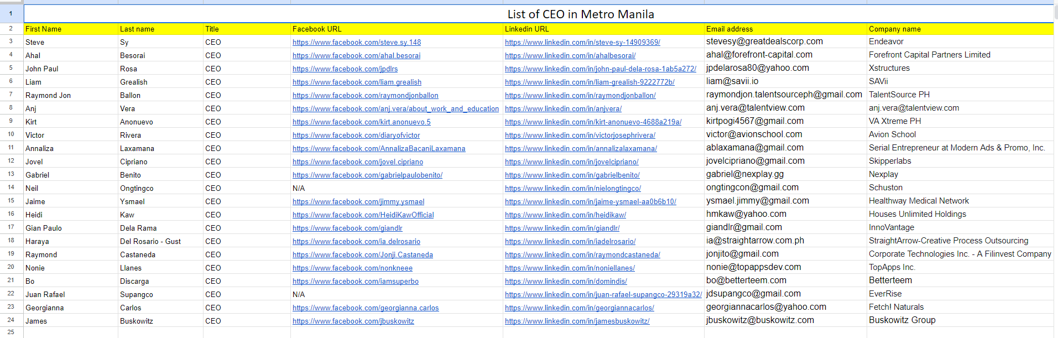Select the 'Healthway Medical Network' cell

960,201
